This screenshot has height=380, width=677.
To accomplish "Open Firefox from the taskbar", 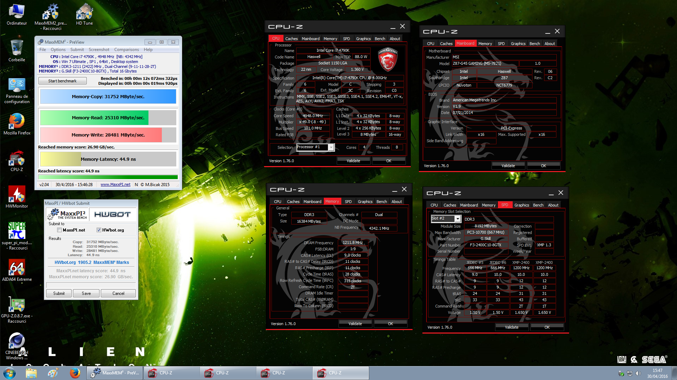I will tap(75, 373).
